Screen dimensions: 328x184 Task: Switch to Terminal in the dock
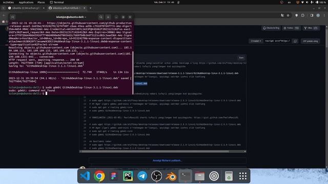[x=186, y=176]
